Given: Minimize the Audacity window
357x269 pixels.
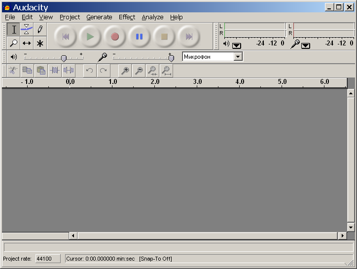Looking at the screenshot, I should [x=329, y=7].
